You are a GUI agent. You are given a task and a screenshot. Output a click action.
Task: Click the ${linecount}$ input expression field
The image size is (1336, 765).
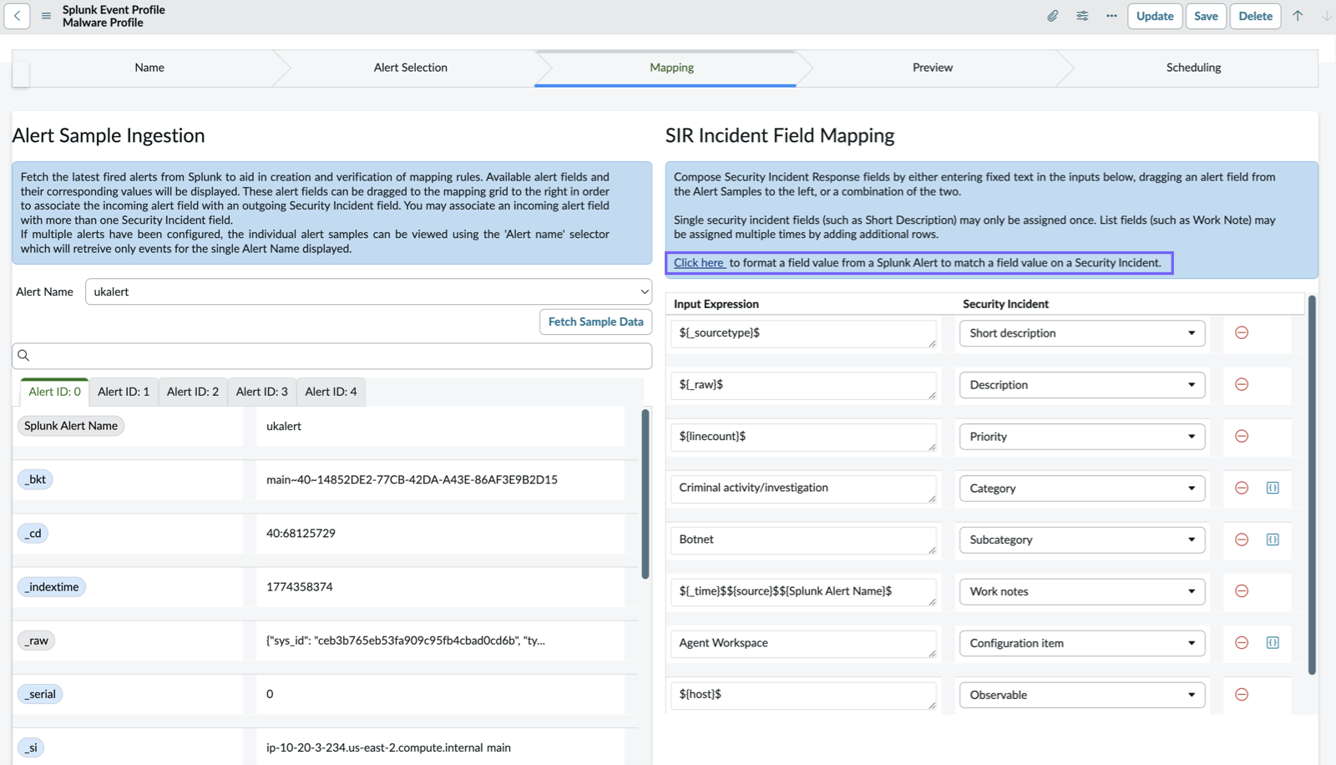click(x=803, y=438)
